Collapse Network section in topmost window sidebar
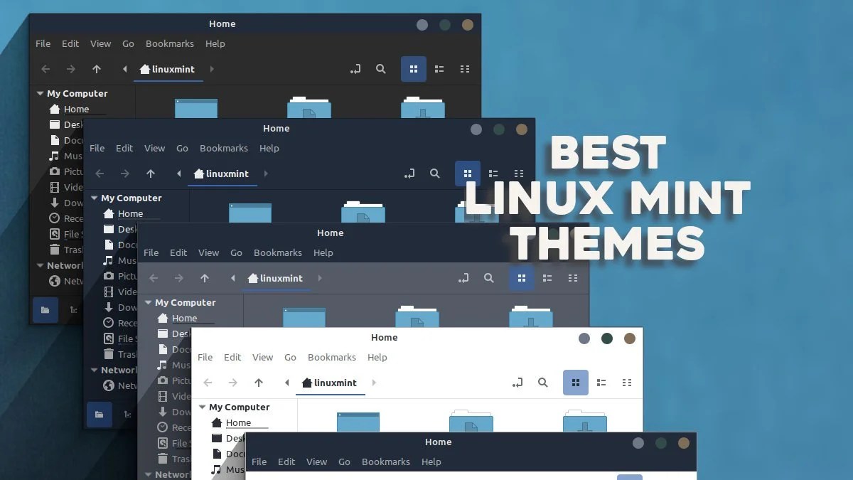The height and width of the screenshot is (480, 853). click(x=40, y=265)
